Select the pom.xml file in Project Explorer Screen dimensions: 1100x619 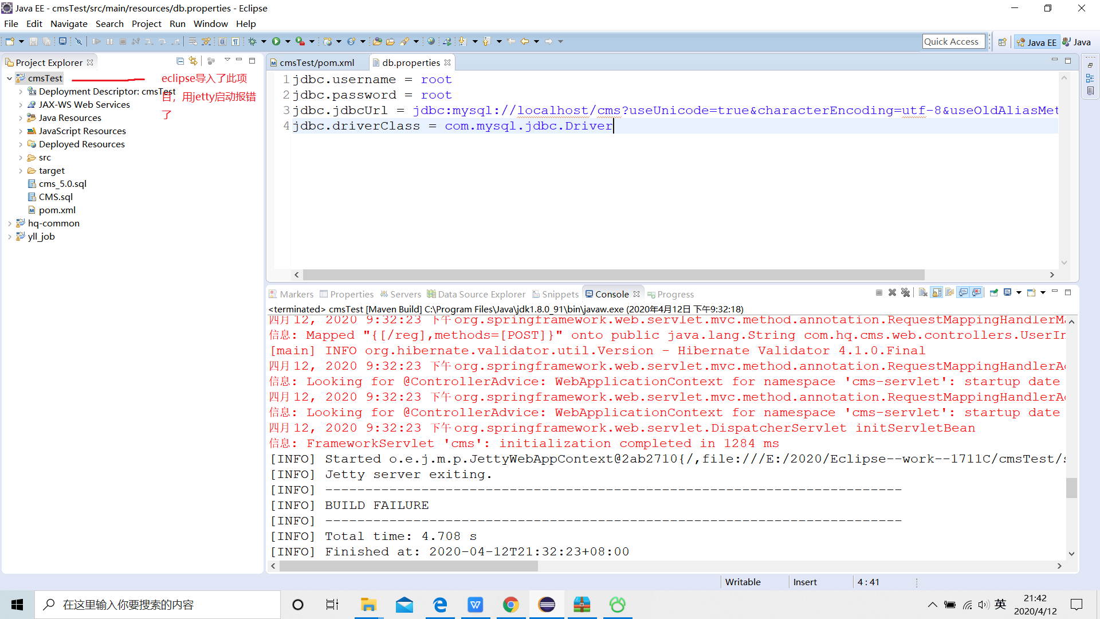pyautogui.click(x=52, y=210)
